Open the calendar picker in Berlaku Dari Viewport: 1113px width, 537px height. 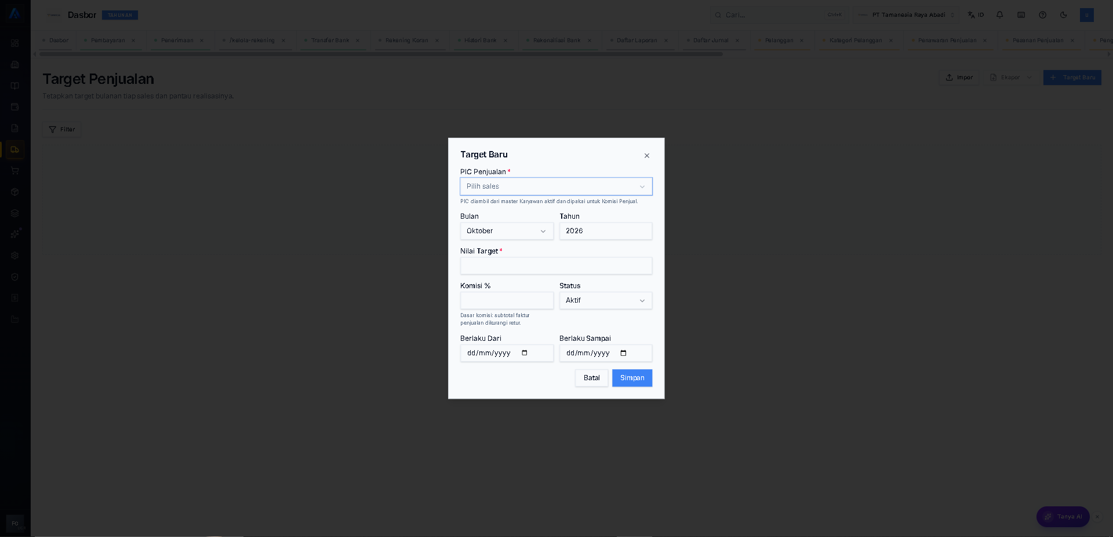(x=525, y=353)
